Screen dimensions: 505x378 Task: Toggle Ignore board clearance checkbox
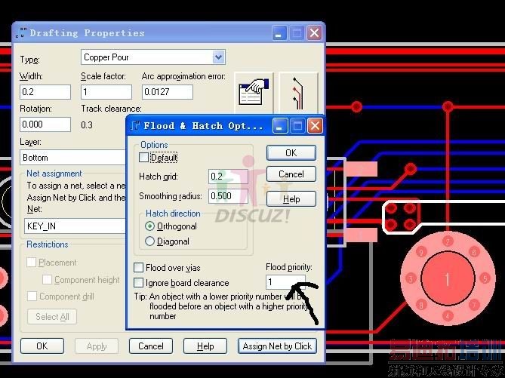pyautogui.click(x=138, y=283)
